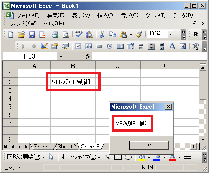Run the Spelling check ABC icon
Viewport: 209px width, 173px height.
click(79, 34)
